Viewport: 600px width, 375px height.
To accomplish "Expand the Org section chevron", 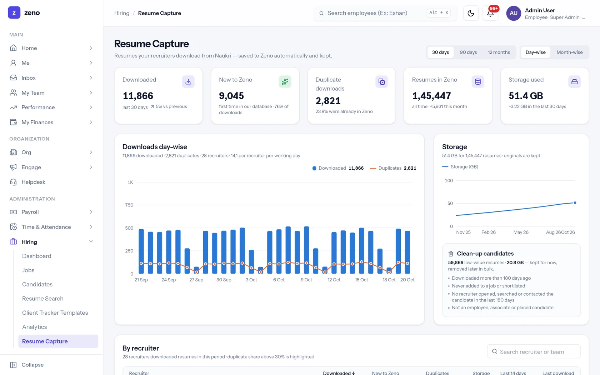I will (91, 152).
